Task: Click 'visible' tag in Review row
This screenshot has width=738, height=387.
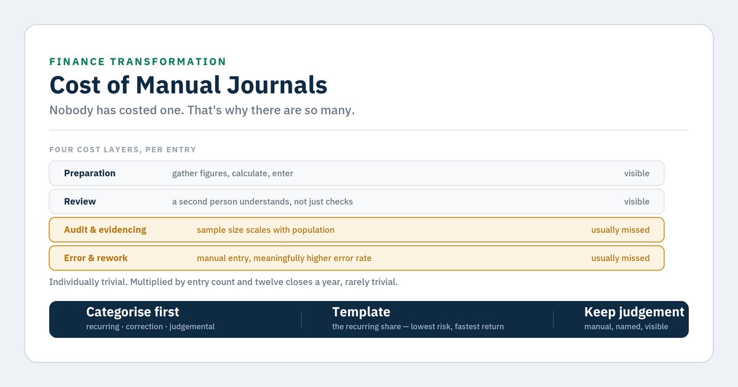Action: pyautogui.click(x=637, y=201)
